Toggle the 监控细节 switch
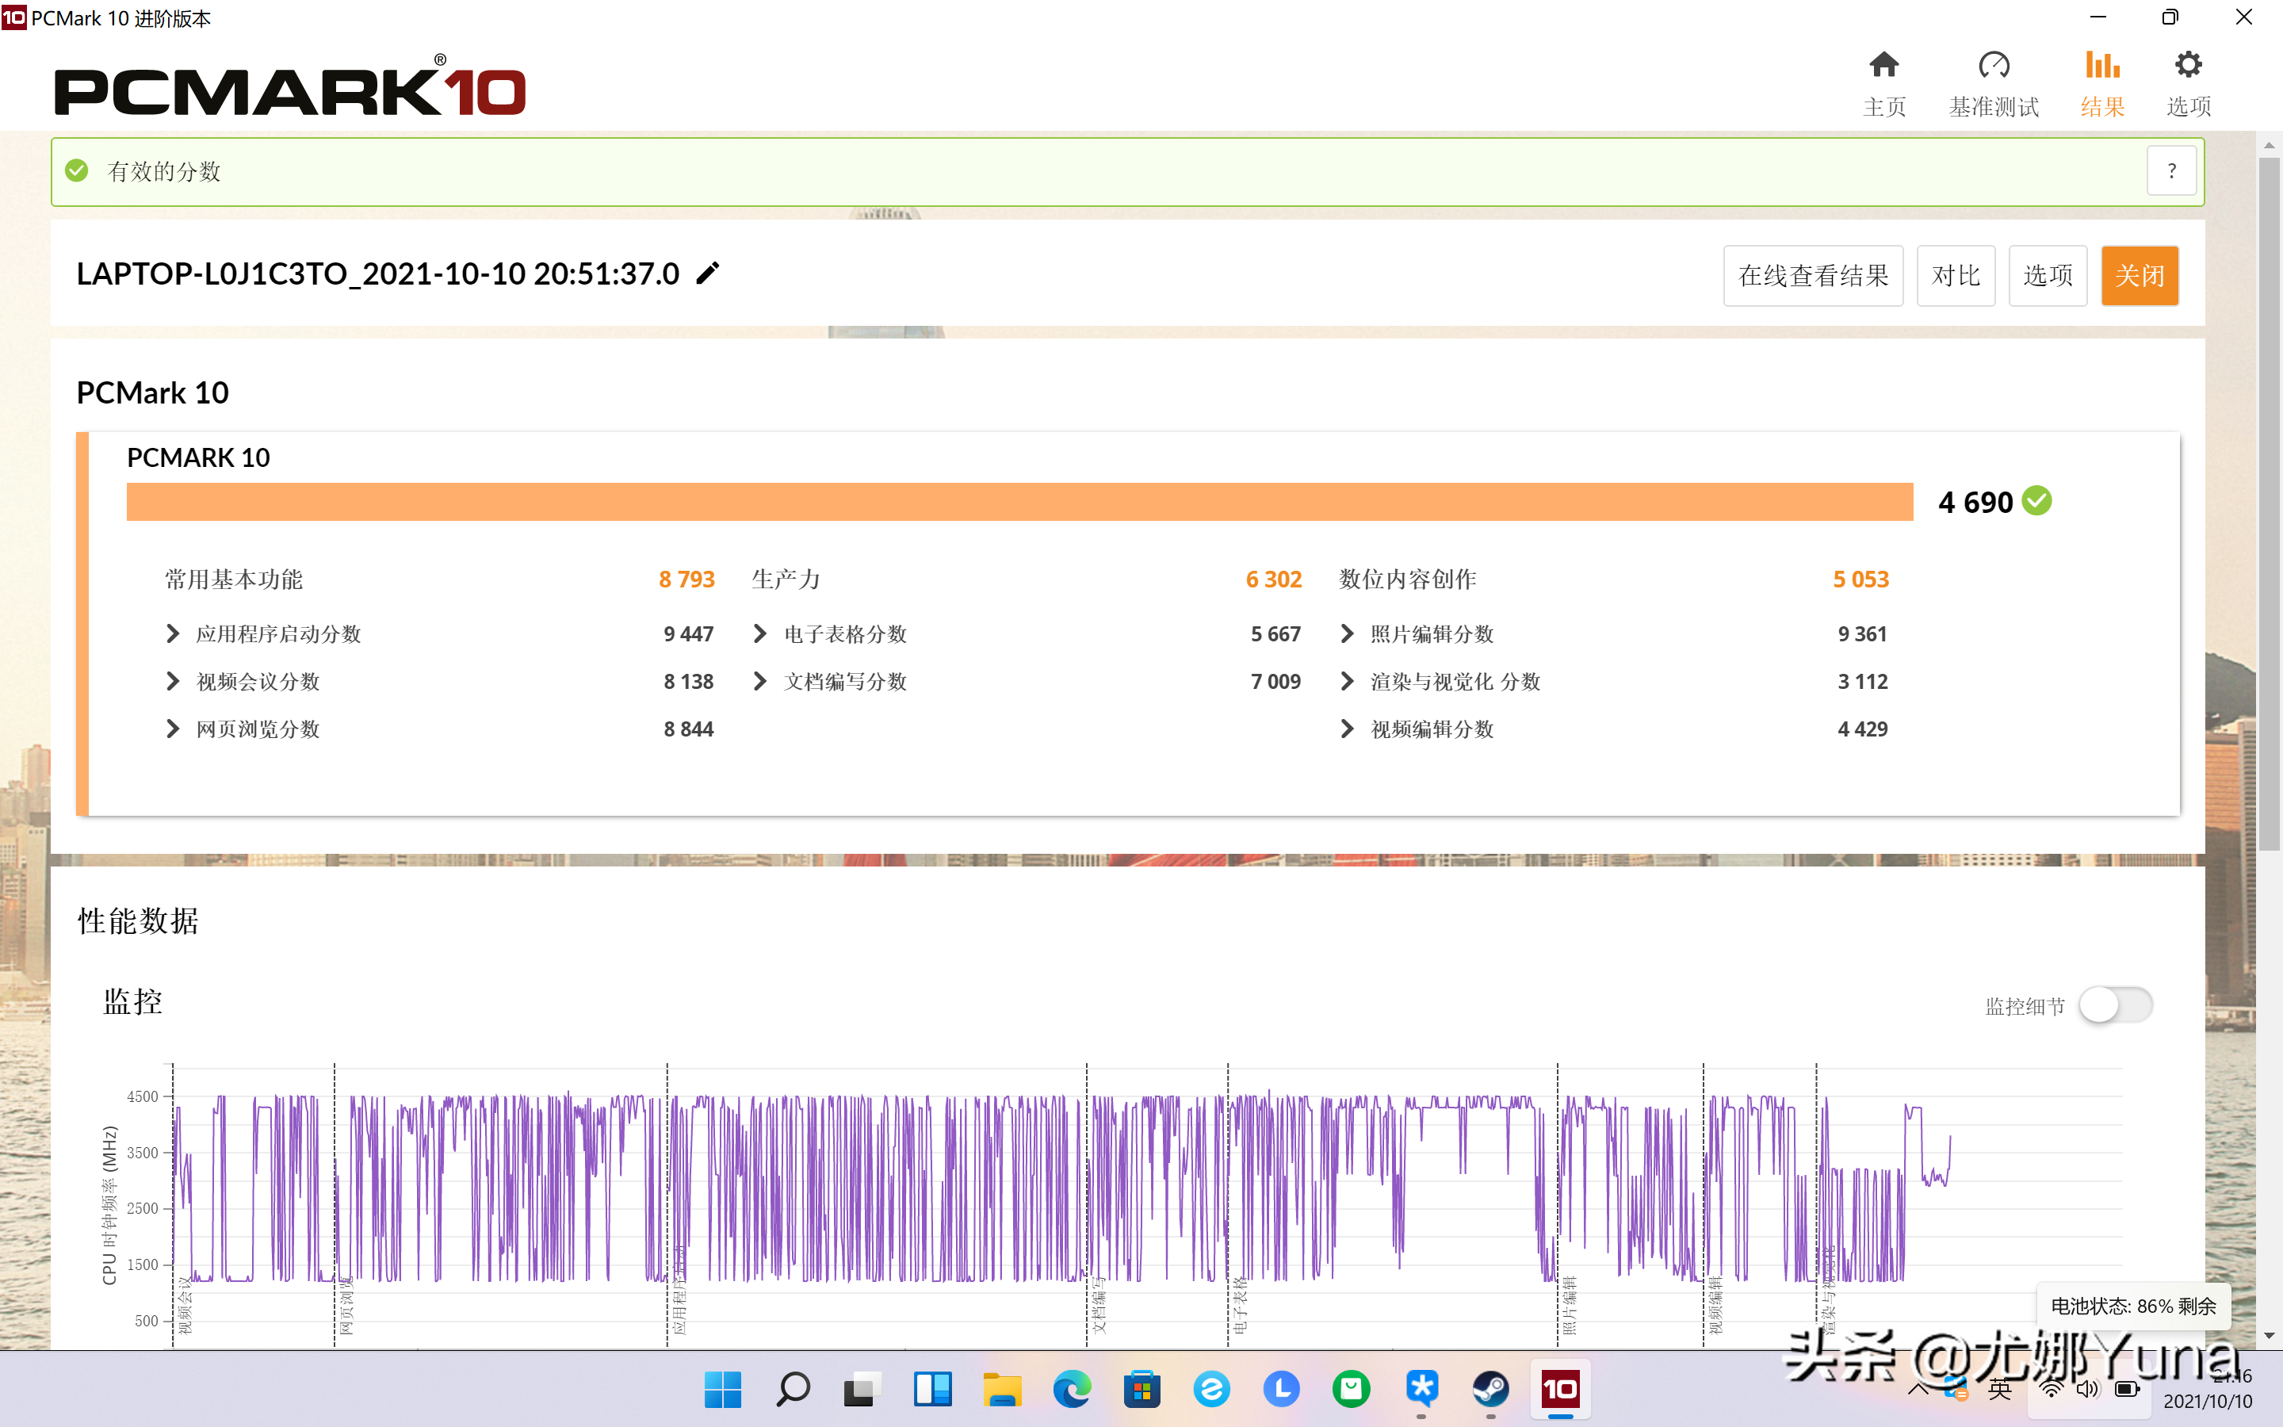Viewport: 2283px width, 1427px height. (2115, 1005)
